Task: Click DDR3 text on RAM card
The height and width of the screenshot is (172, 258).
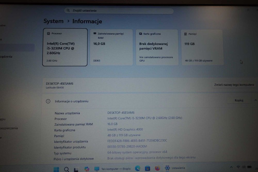Action: 96,61
